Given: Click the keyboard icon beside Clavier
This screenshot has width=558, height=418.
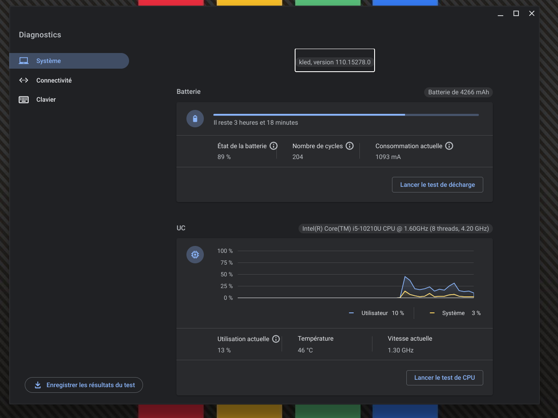Looking at the screenshot, I should coord(24,100).
